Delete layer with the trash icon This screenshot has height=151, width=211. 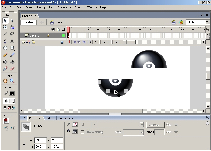pyautogui.click(x=62, y=42)
